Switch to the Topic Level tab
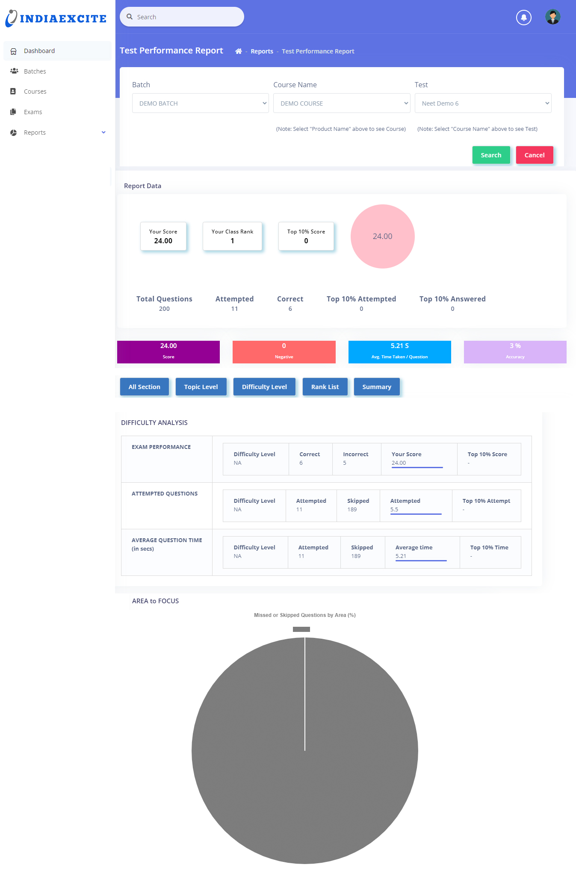The height and width of the screenshot is (885, 576). tap(201, 387)
